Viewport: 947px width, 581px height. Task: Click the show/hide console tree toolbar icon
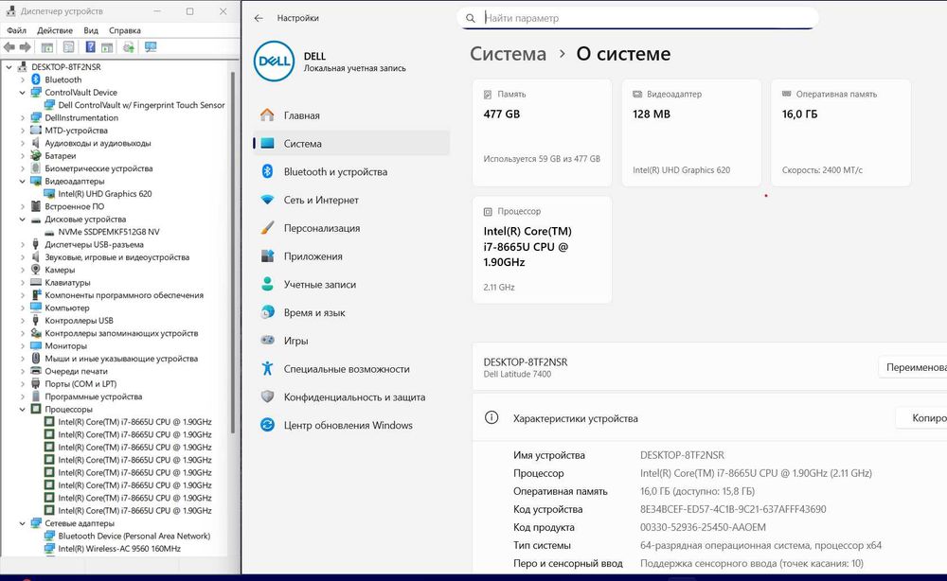click(x=47, y=47)
